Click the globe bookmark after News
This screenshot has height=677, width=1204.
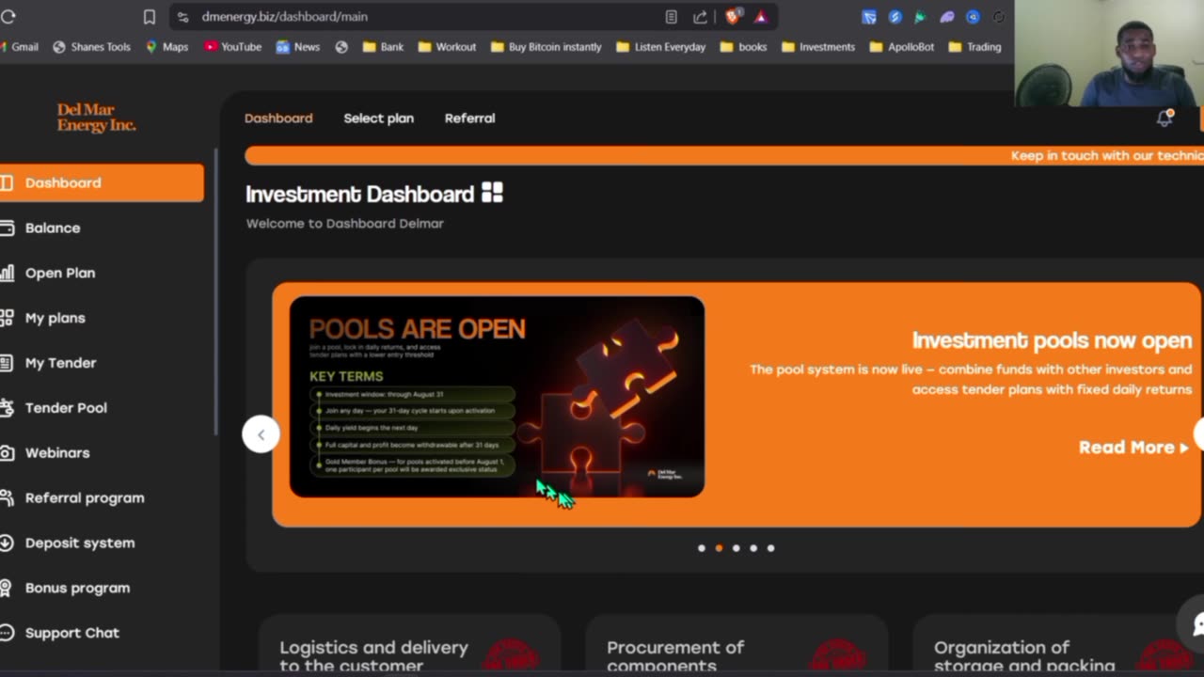click(x=341, y=47)
